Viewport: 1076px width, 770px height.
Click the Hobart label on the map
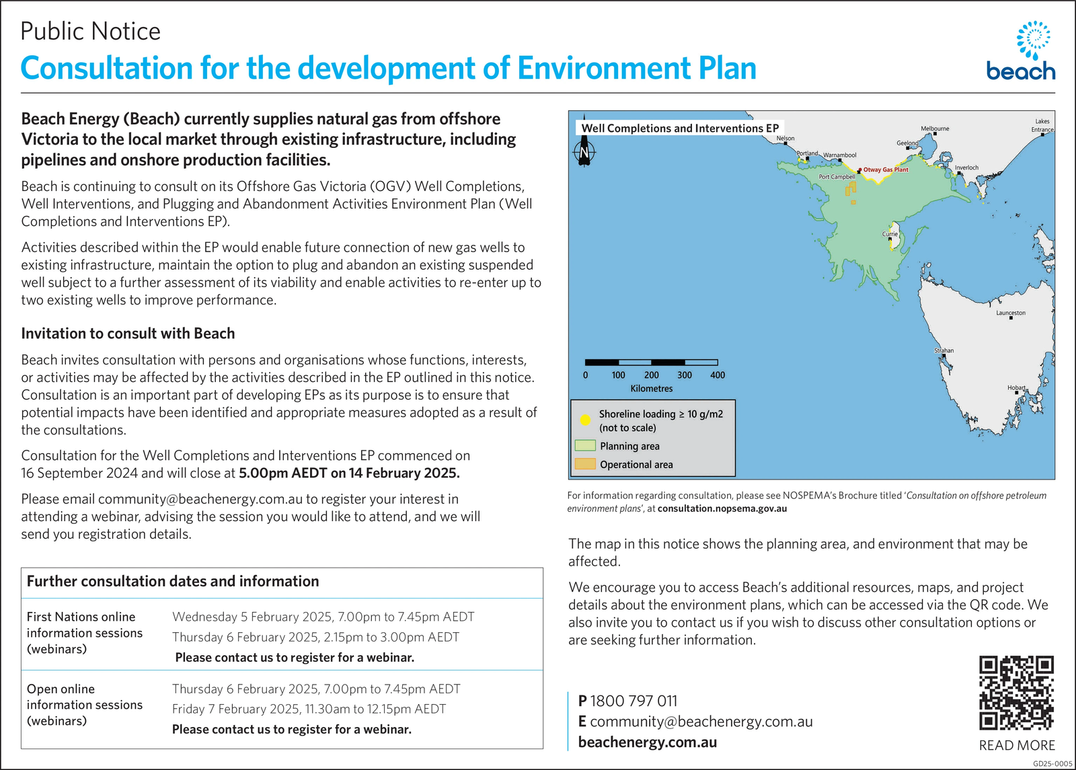click(x=1016, y=387)
